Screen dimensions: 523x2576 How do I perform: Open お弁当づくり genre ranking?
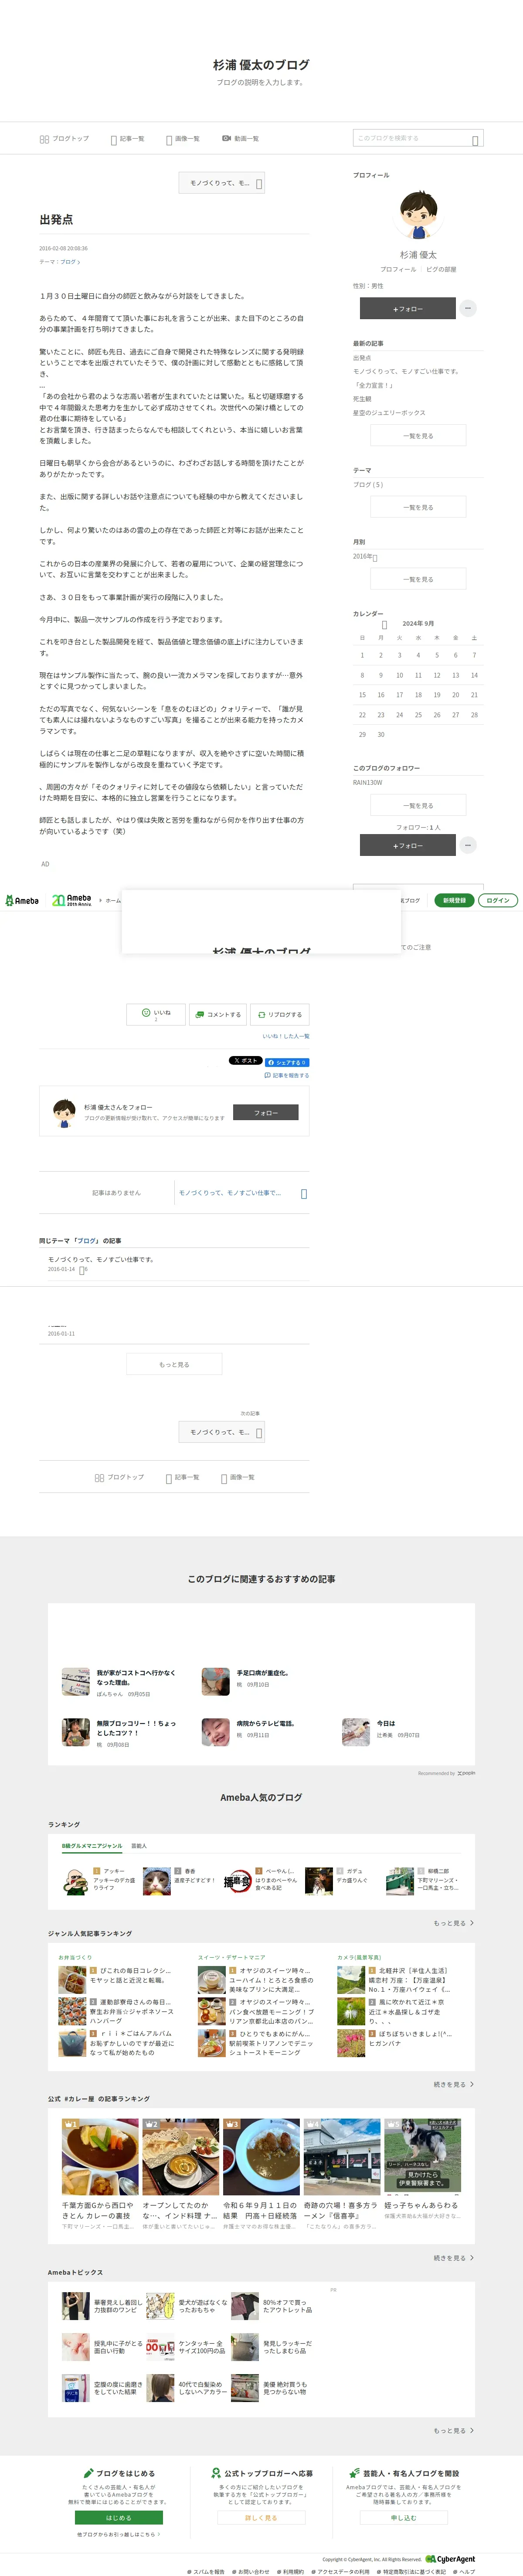pyautogui.click(x=75, y=1956)
